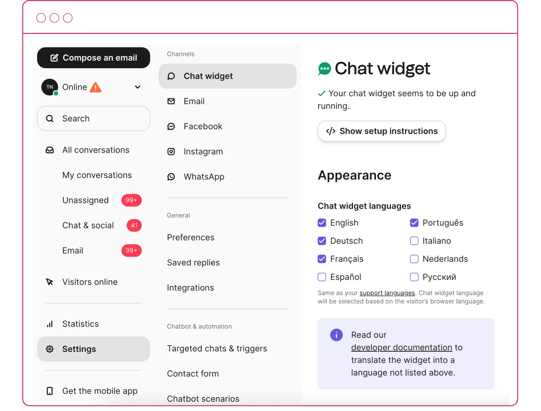Enable the Español language checkbox
The width and height of the screenshot is (541, 411).
click(x=322, y=277)
